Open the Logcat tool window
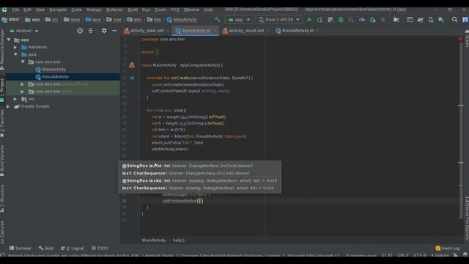Screen dimensions: 469x264 (x=73, y=249)
